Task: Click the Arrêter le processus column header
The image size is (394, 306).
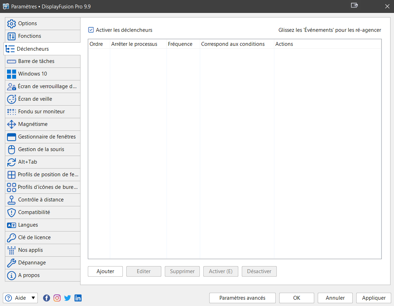Action: (x=138, y=44)
